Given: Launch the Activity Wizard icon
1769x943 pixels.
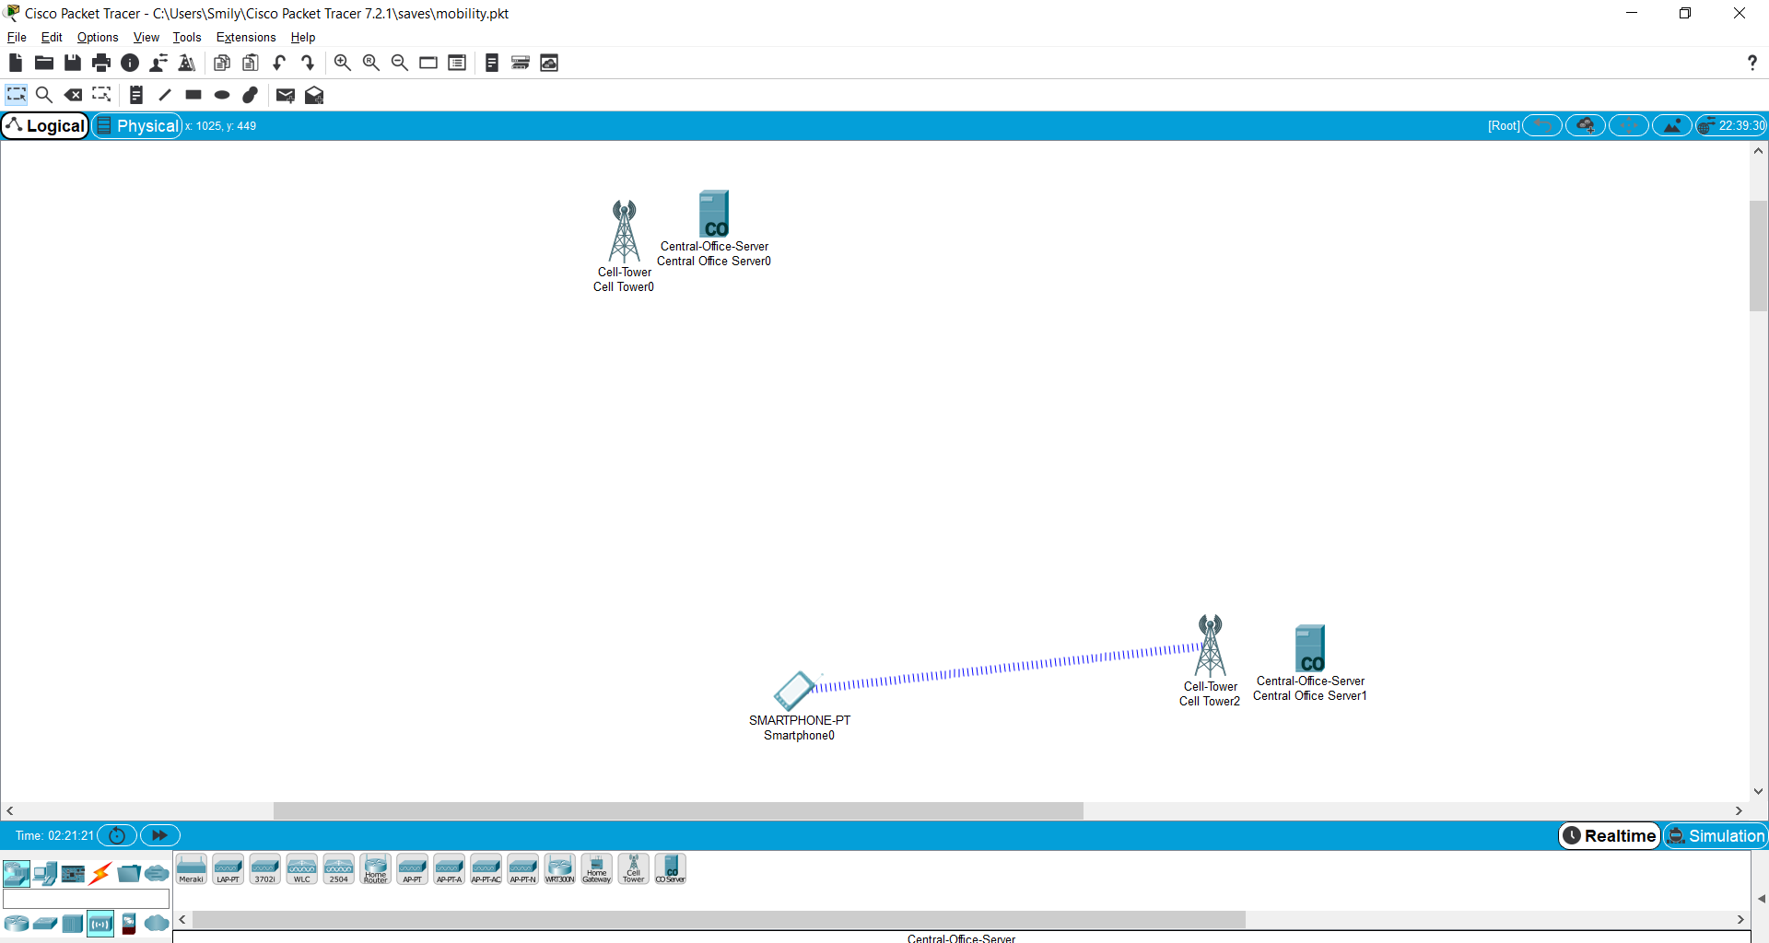Looking at the screenshot, I should click(x=187, y=63).
